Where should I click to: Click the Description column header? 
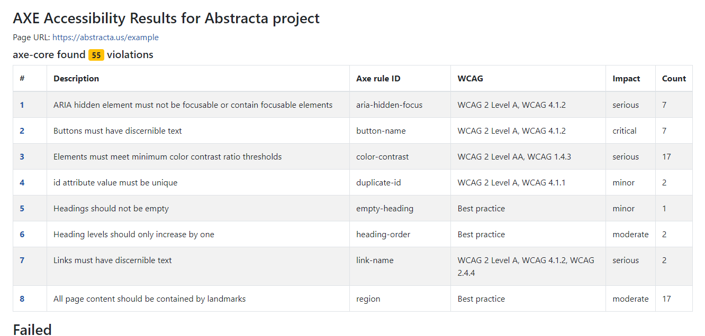(x=76, y=79)
